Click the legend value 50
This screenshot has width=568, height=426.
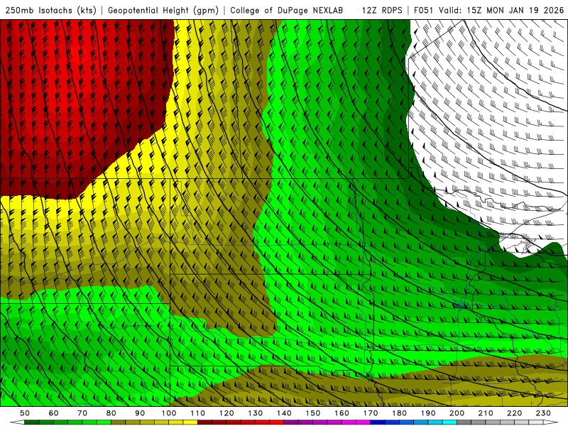(25, 413)
